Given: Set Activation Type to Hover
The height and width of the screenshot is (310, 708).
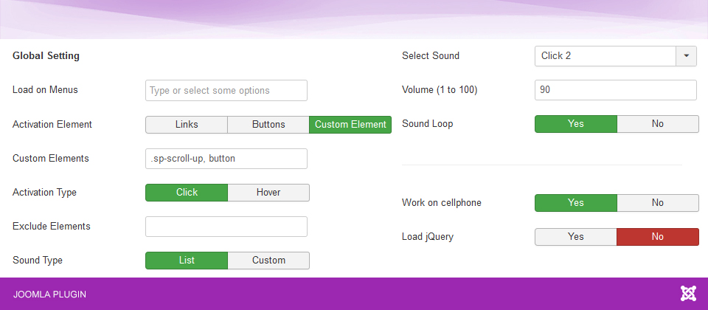Looking at the screenshot, I should pos(268,193).
